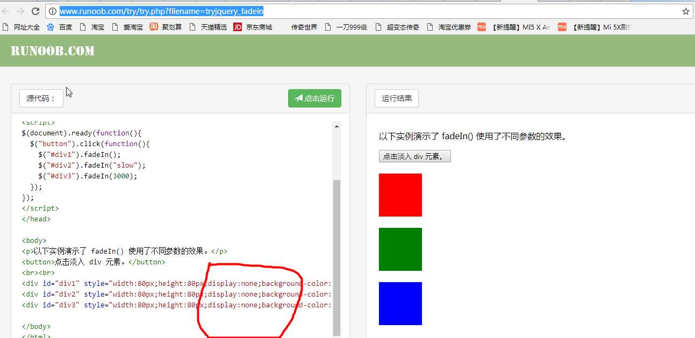Click the <br><br> code line

click(x=38, y=272)
